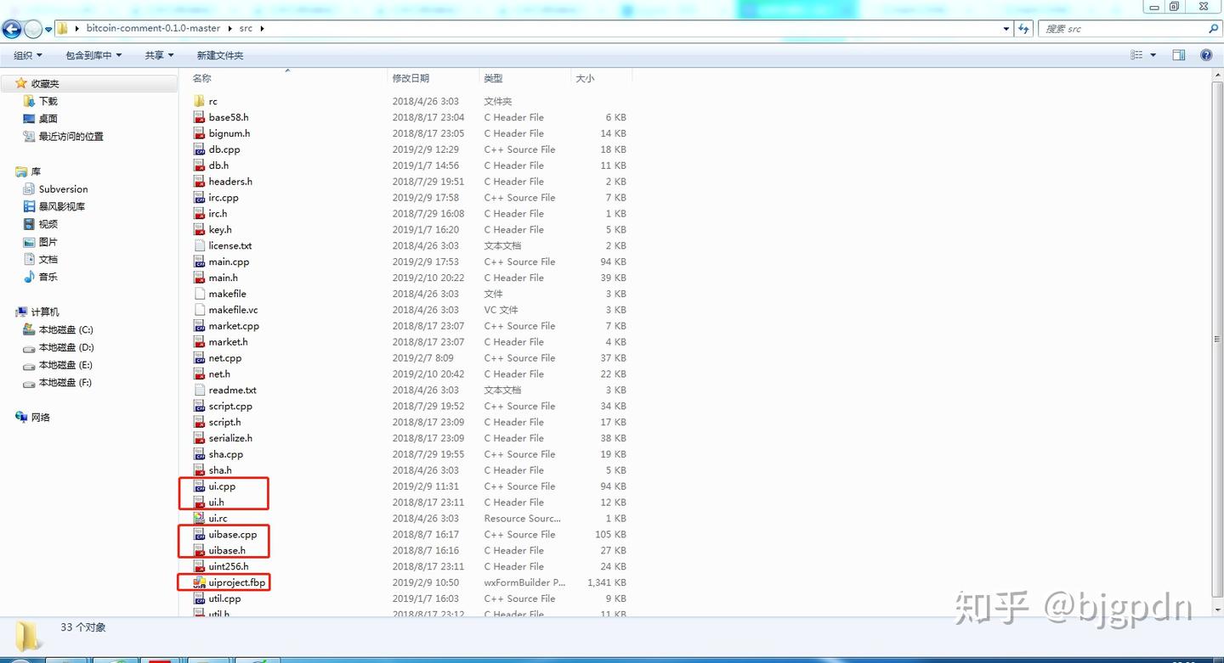Click the 下载 folder icon
The image size is (1224, 663).
pos(30,101)
